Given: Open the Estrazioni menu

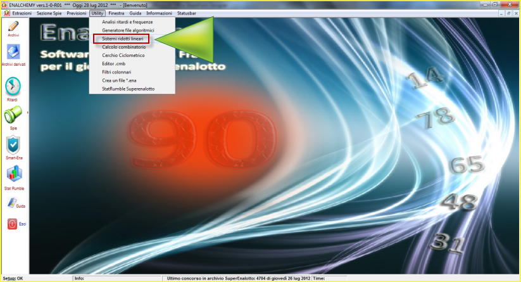Looking at the screenshot, I should [22, 13].
